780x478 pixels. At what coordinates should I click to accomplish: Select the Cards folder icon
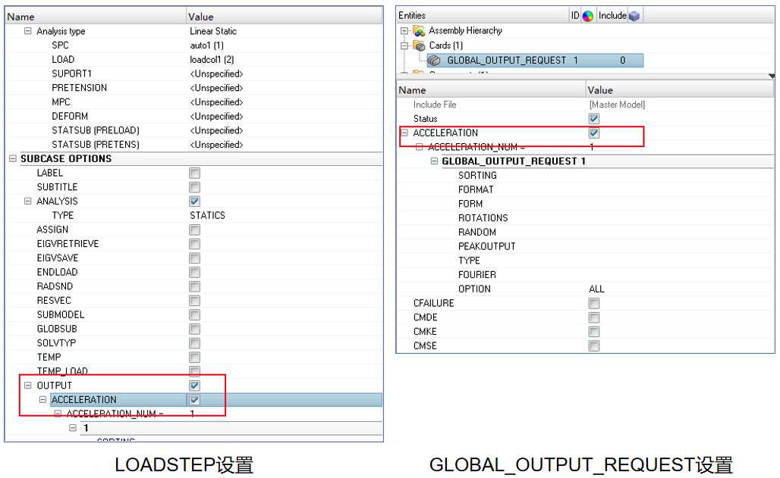(x=419, y=45)
